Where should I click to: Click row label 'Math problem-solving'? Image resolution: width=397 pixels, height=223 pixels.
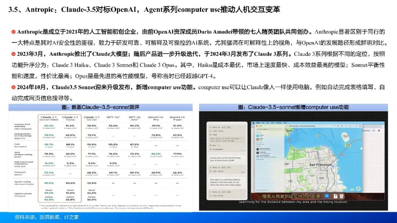[x=23, y=154]
